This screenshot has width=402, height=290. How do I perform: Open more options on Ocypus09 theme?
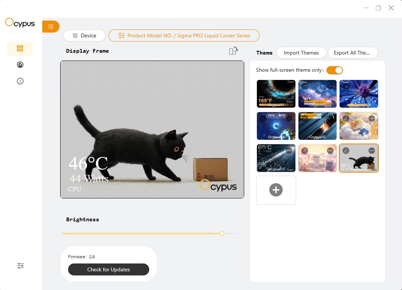[x=371, y=150]
